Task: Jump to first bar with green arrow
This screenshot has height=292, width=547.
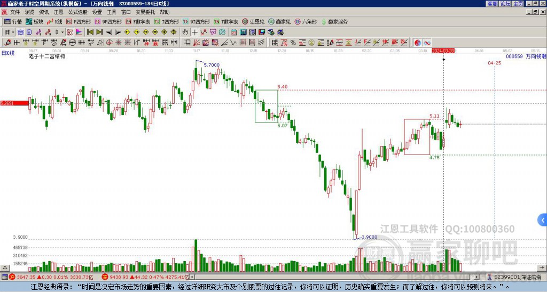Action: 90,32
